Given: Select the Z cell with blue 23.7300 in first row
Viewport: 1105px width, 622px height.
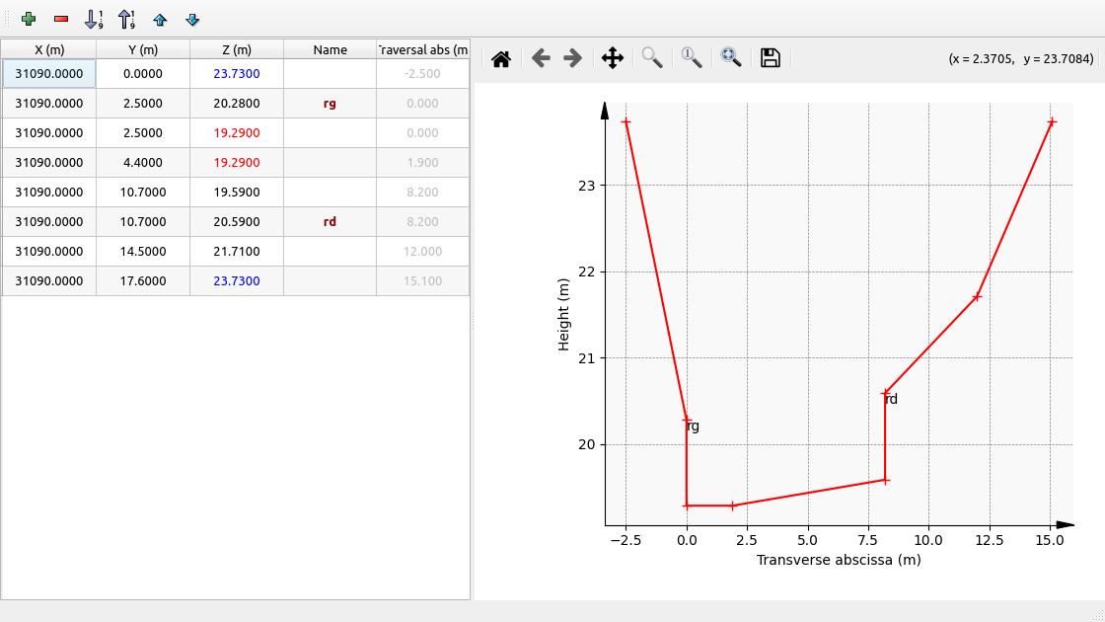Looking at the screenshot, I should 237,73.
